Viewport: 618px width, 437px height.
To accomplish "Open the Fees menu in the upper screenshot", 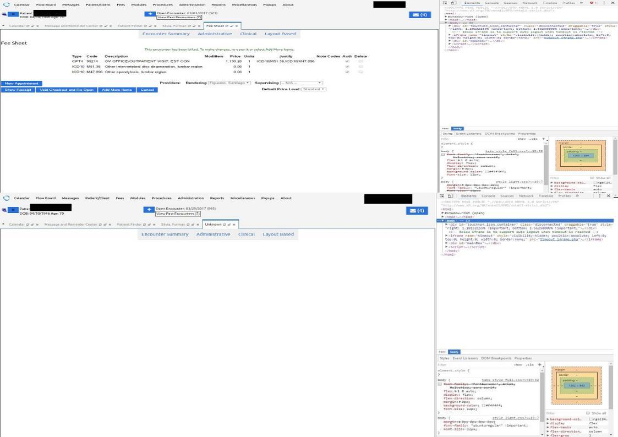I will coord(121,5).
